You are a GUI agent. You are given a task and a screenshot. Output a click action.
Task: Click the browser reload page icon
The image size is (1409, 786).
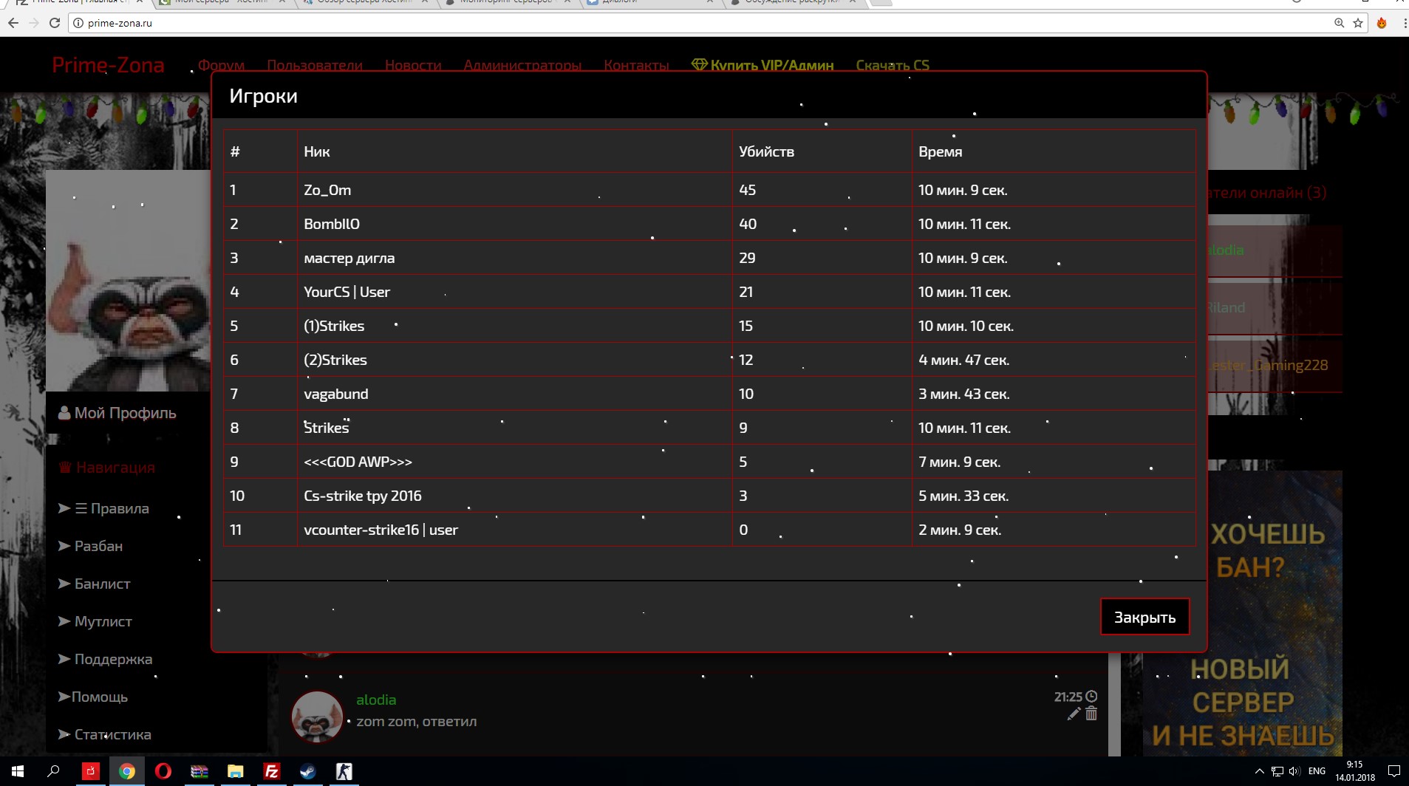[x=54, y=23]
